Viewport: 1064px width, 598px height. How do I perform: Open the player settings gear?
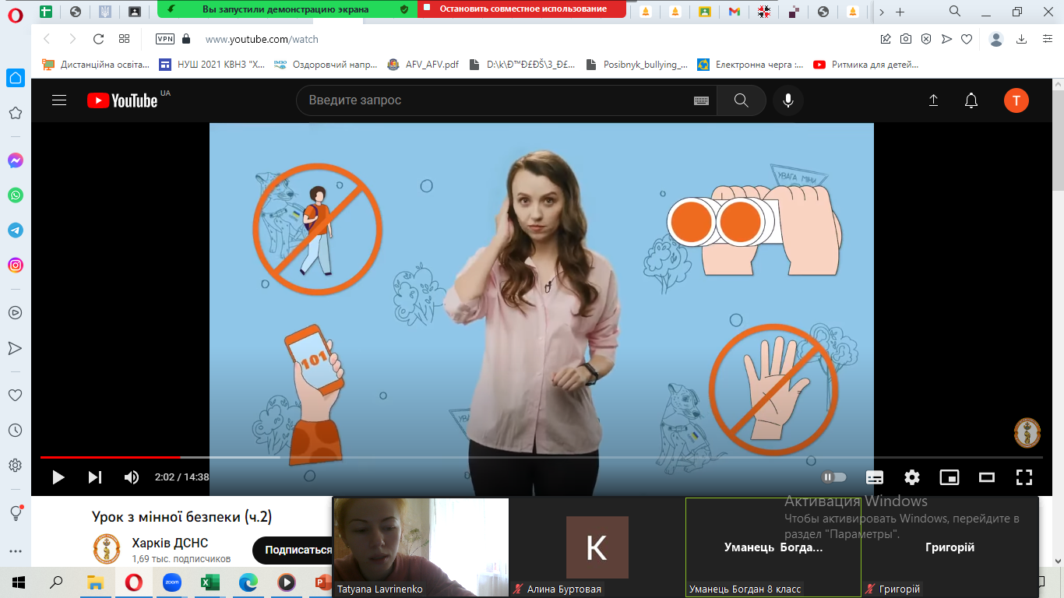912,477
